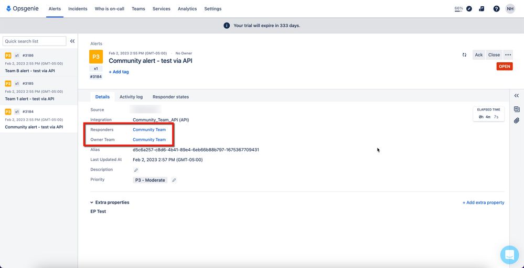Open the more actions ellipsis menu
Viewport: 524px width, 268px height.
pyautogui.click(x=508, y=54)
